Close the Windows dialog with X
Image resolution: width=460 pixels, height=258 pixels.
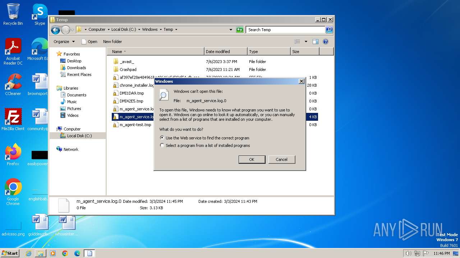[302, 81]
